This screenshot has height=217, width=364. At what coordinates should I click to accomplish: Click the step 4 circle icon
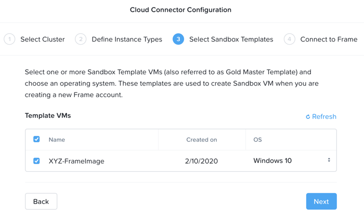click(290, 39)
